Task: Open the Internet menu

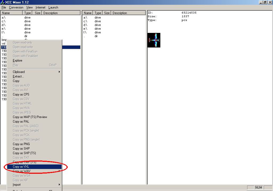Action: click(40, 7)
